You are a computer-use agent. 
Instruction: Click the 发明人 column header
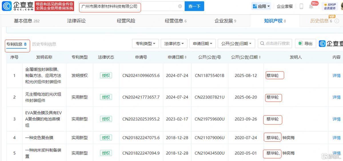[x=296, y=57]
